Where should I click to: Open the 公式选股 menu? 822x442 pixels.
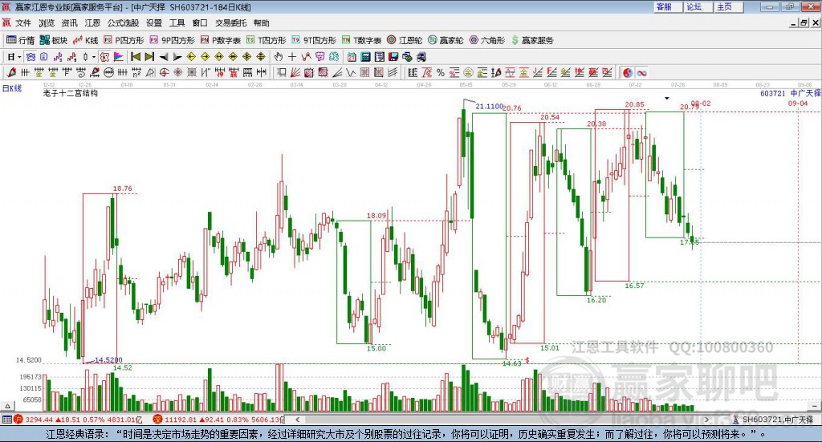click(123, 23)
